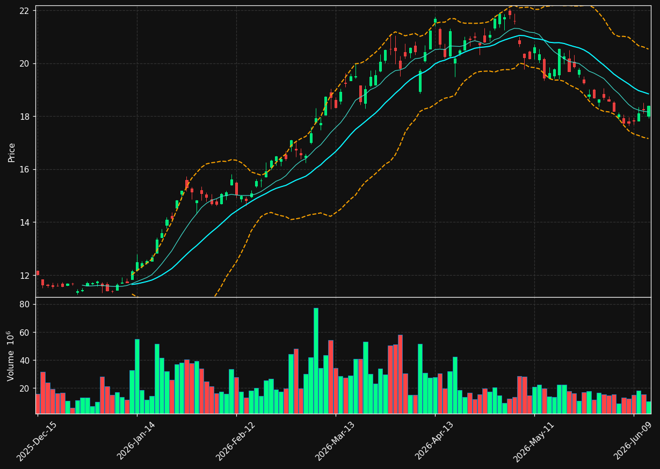Image resolution: width=660 pixels, height=469 pixels.
Task: Click the 2025-Dec-15 date label
Action: tap(37, 441)
